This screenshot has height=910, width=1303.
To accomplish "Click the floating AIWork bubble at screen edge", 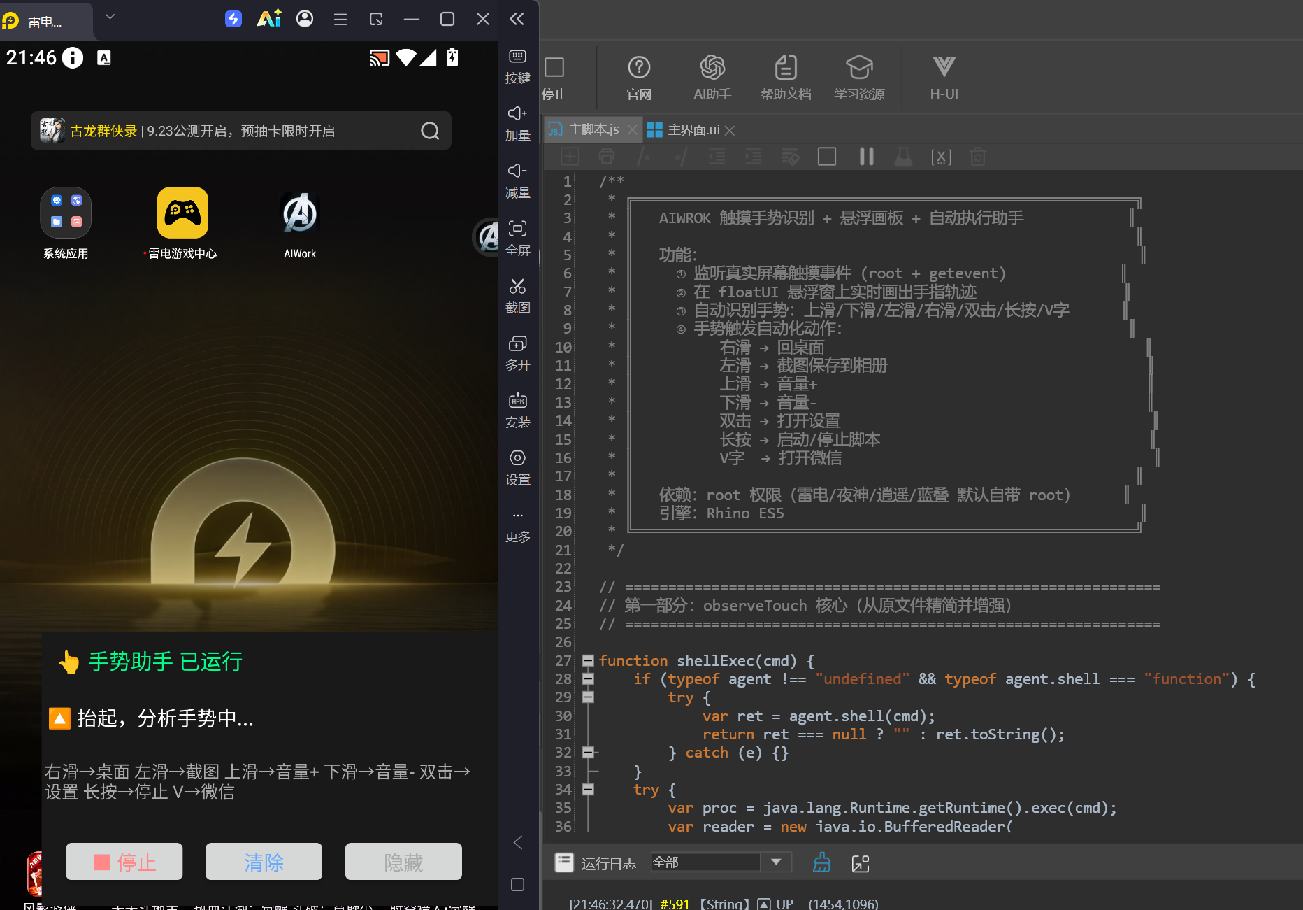I will (487, 236).
